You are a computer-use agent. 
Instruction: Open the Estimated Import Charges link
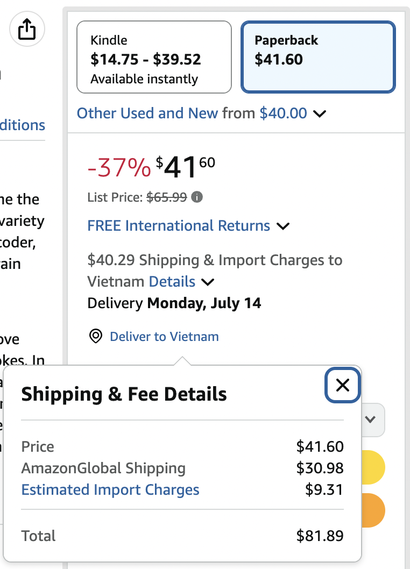110,489
